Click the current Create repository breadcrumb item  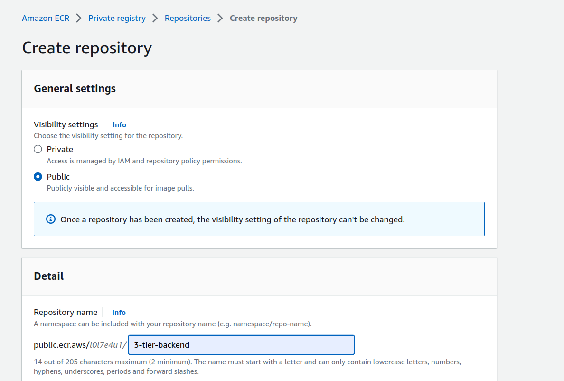coord(263,18)
